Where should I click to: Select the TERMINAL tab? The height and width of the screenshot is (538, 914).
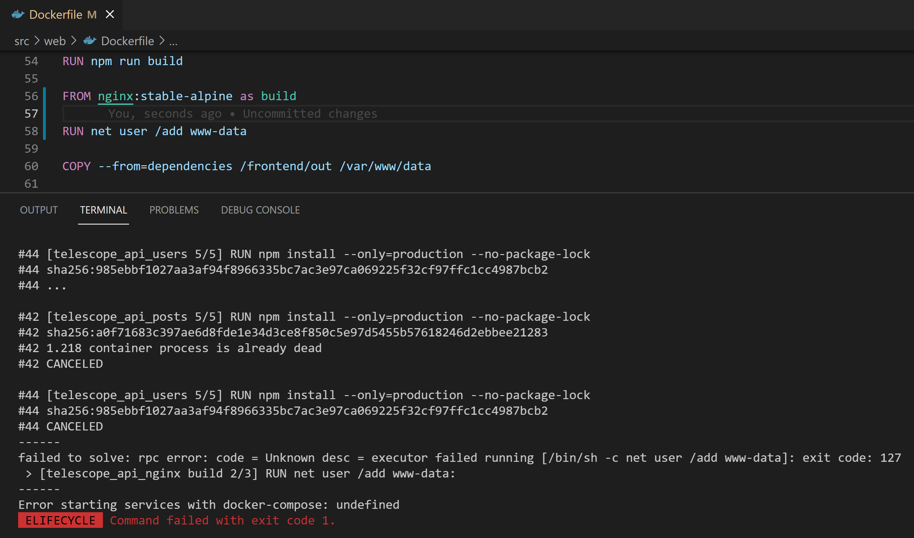103,210
